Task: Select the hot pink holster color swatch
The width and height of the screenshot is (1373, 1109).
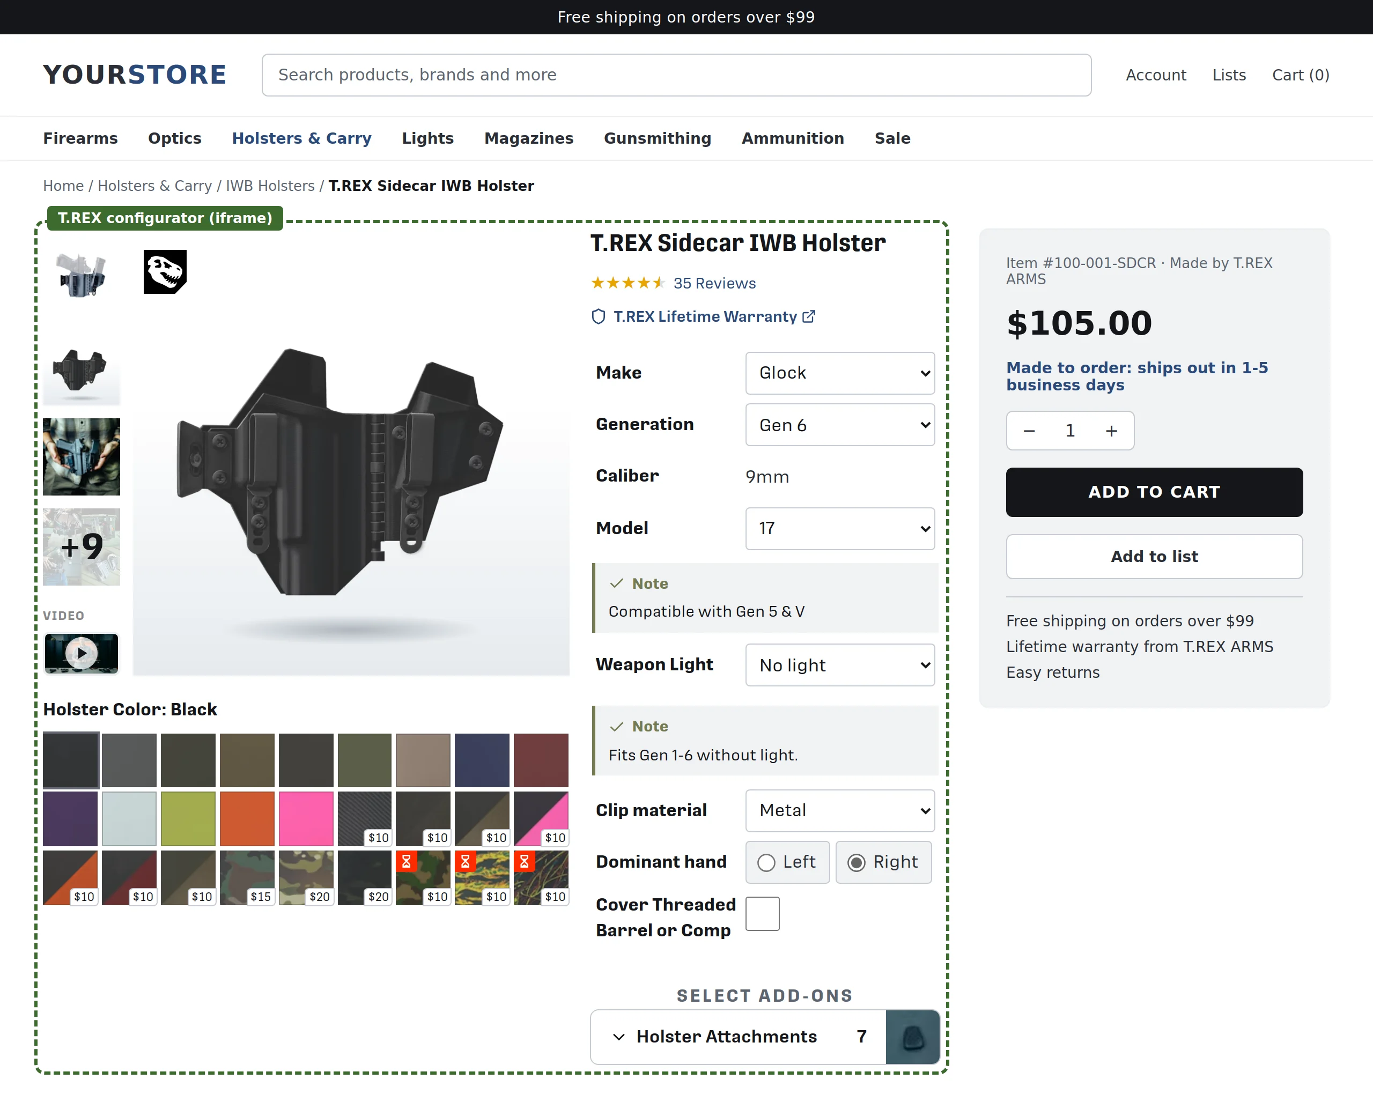Action: [x=305, y=818]
